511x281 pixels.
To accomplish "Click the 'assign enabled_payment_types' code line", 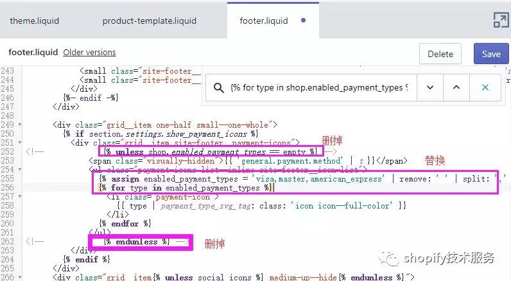I will click(x=302, y=179).
